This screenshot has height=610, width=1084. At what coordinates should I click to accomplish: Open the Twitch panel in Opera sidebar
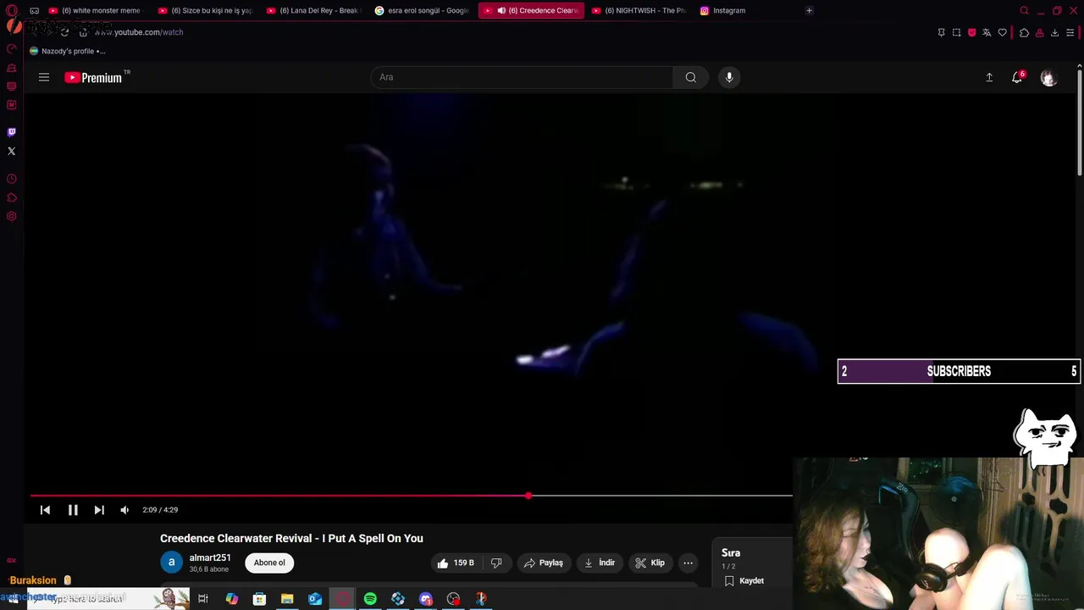pyautogui.click(x=12, y=132)
